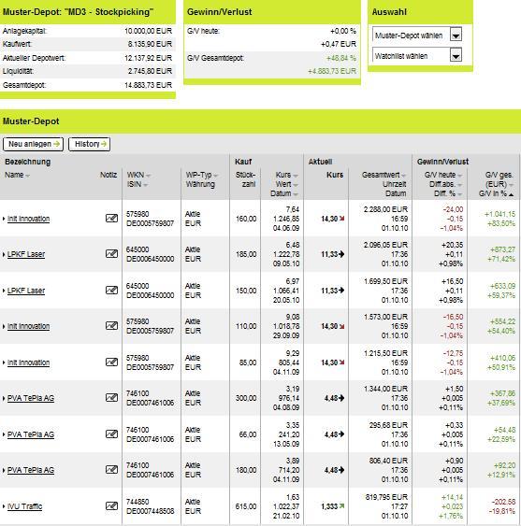The image size is (521, 526).
Task: Open note icon for PVA TePla AG 66,00 row
Action: pyautogui.click(x=111, y=434)
